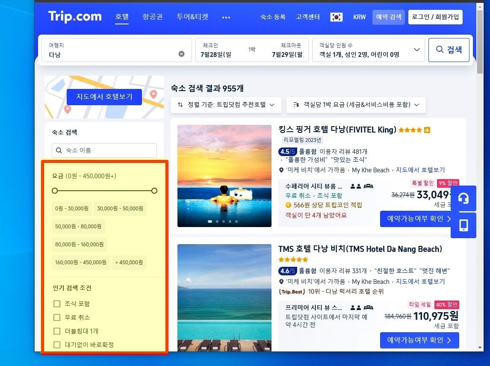This screenshot has width=490, height=366.
Task: Select the 항공권 tab
Action: 153,17
